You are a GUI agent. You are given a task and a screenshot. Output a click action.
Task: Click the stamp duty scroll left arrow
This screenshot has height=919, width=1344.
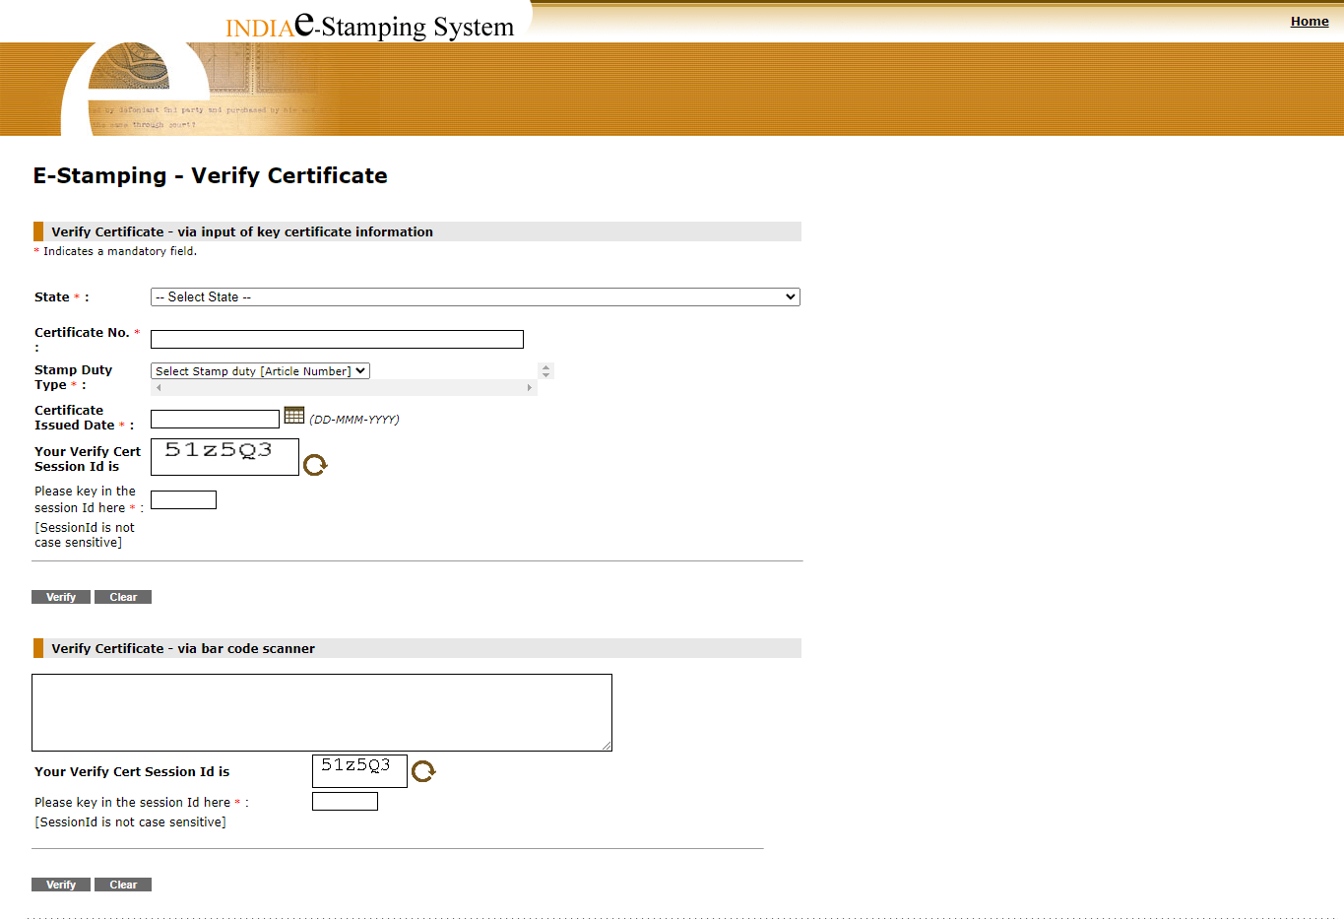click(159, 388)
